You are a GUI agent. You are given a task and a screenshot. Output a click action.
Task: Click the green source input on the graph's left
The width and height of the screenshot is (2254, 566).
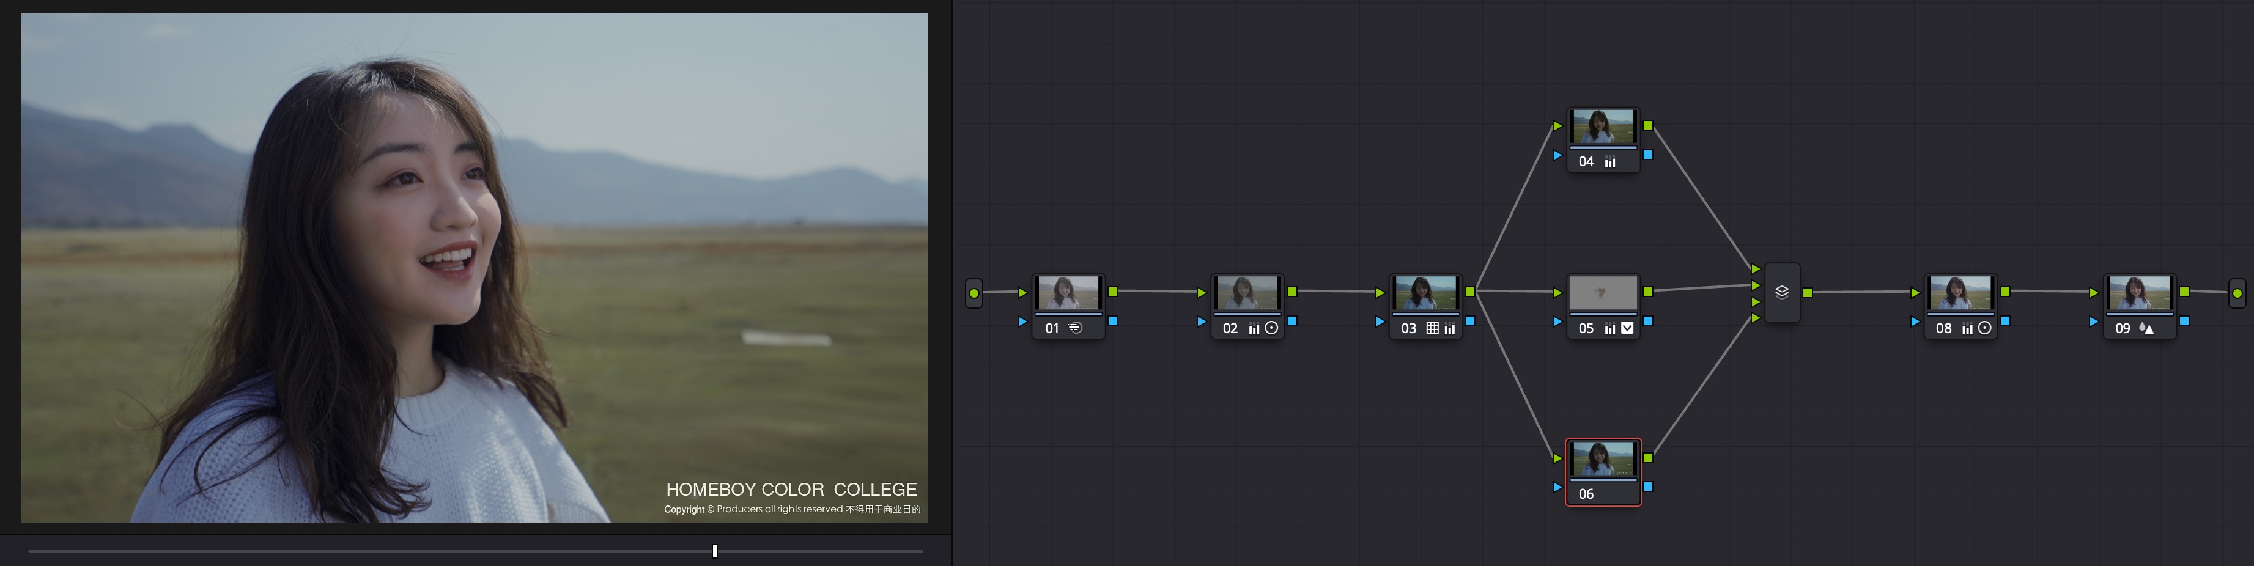[x=974, y=293]
